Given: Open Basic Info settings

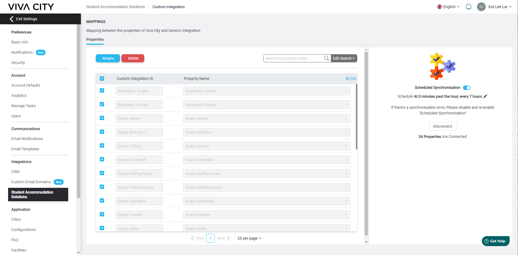Looking at the screenshot, I should (x=20, y=42).
